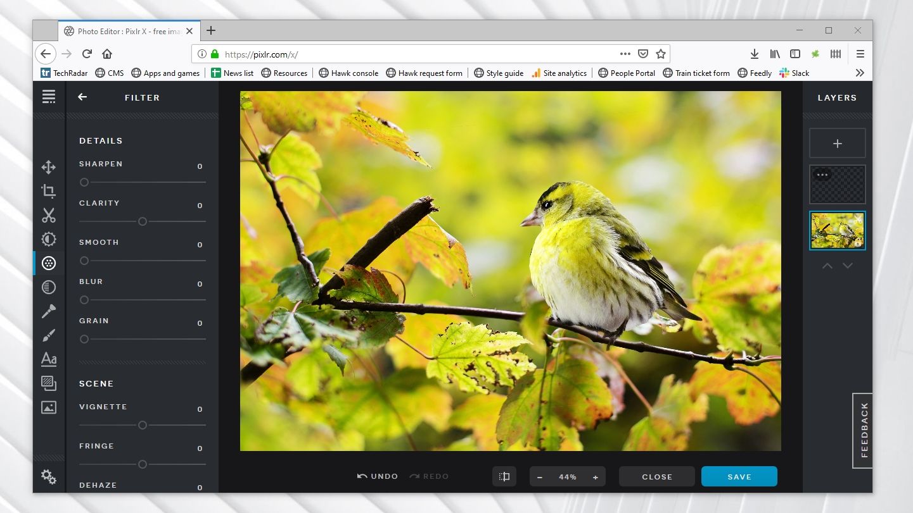Select the Arrange tool
This screenshot has width=913, height=513.
(x=49, y=167)
